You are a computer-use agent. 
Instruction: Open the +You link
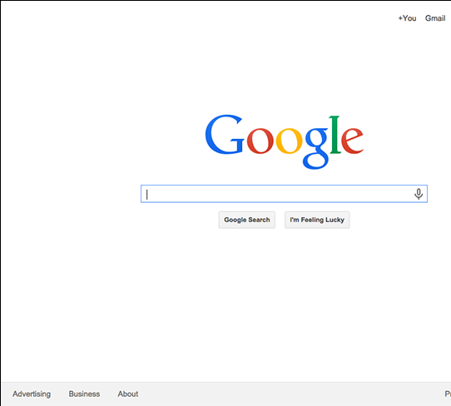[407, 18]
